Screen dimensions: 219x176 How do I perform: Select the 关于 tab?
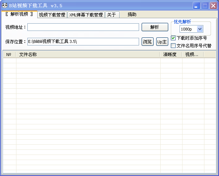(x=112, y=15)
